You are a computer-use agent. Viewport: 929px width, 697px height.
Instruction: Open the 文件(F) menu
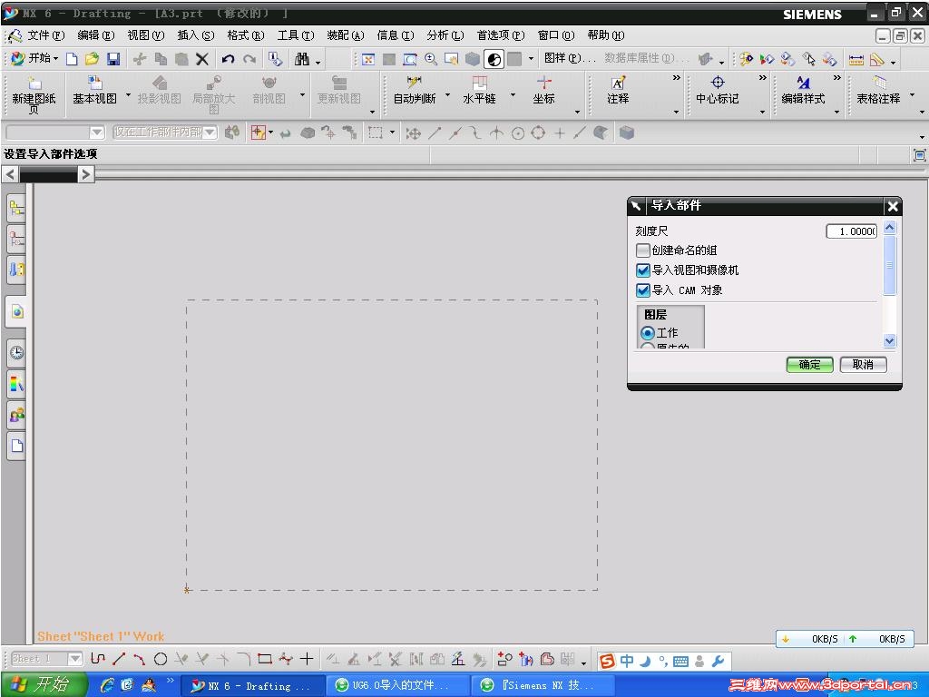tap(45, 35)
